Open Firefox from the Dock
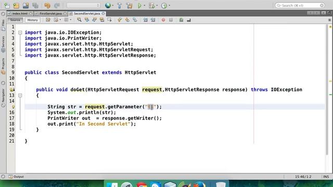Image resolution: width=333 pixels, height=187 pixels. [x=199, y=185]
